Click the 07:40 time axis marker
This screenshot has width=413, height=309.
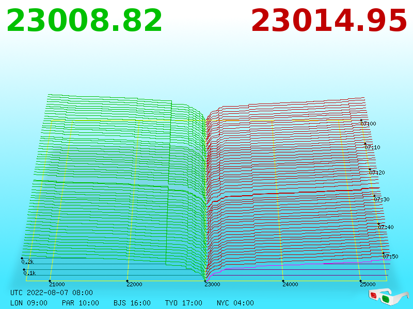pos(386,227)
